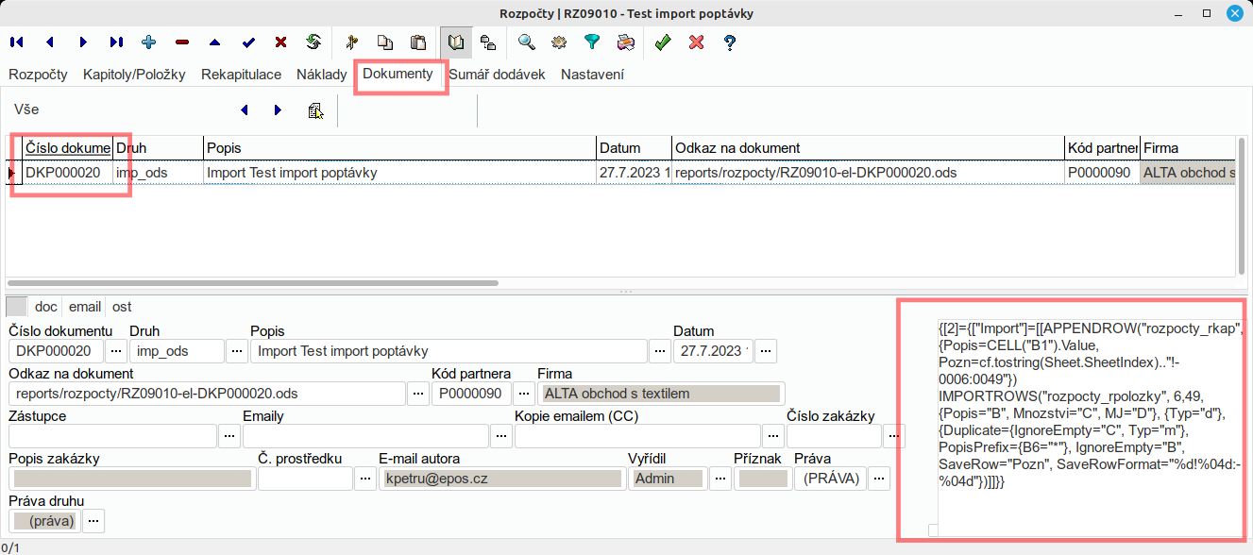
Task: Apply filter using funnel icon
Action: pos(592,42)
